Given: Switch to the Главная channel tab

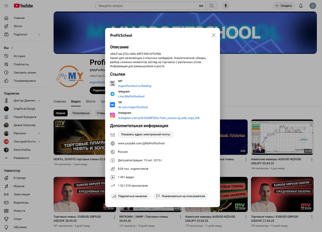Looking at the screenshot, I should pyautogui.click(x=60, y=101).
